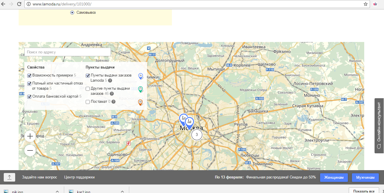Toggle Пункты выдачи заказов Lamoda checkbox
The width and height of the screenshot is (384, 193).
(x=88, y=76)
